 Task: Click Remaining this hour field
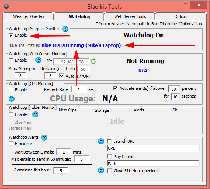click(x=61, y=171)
